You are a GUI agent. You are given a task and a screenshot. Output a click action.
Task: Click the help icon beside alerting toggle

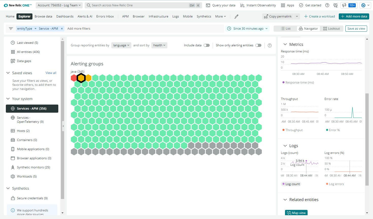tap(270, 45)
